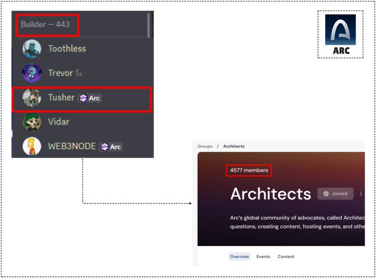
Task: Click the Architects description paragraph
Action: coord(297,222)
